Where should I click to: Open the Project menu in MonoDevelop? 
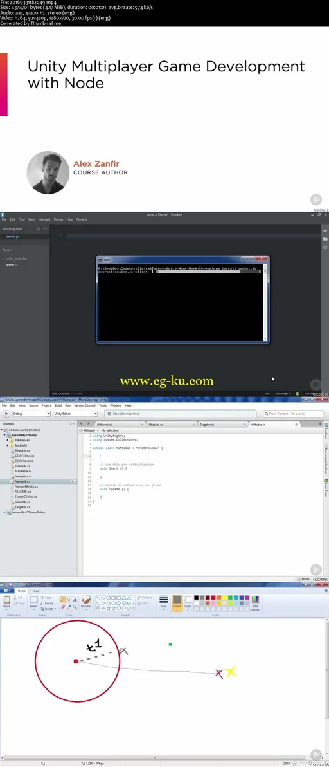pos(46,405)
